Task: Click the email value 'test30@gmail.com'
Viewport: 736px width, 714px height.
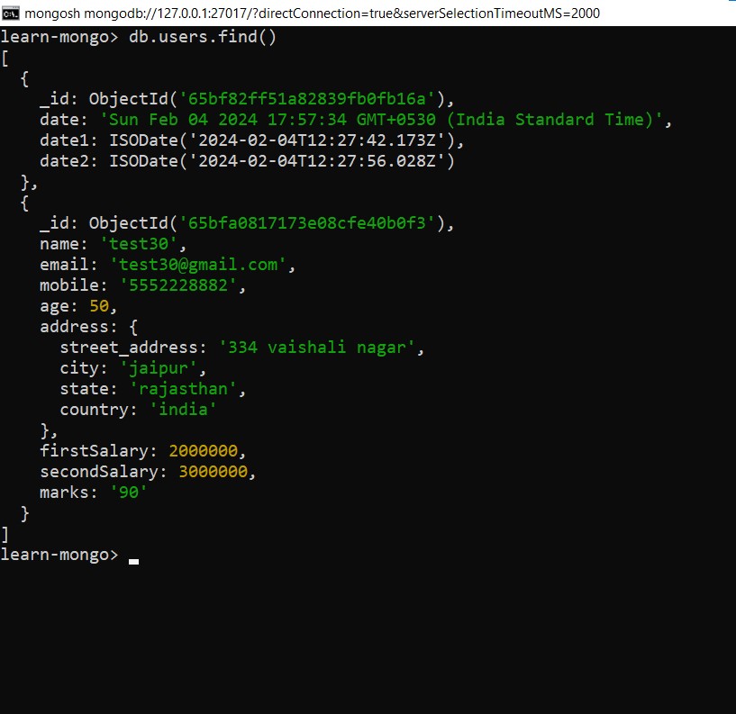Action: pyautogui.click(x=197, y=265)
